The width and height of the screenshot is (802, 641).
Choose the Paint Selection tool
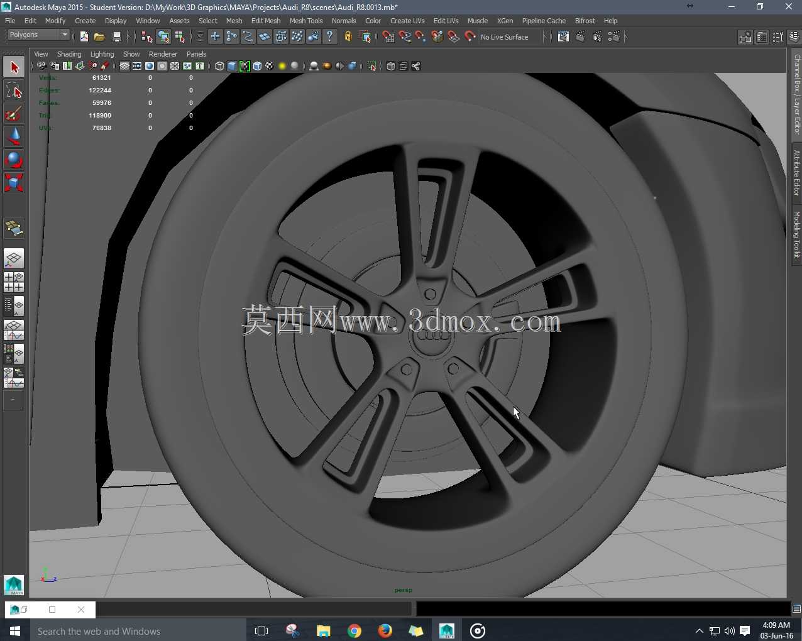[14, 114]
